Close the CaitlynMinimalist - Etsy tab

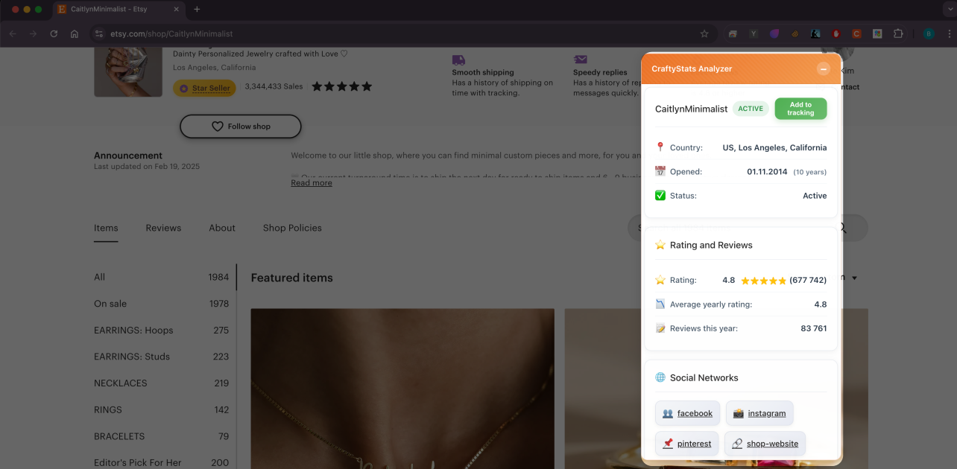click(x=177, y=10)
